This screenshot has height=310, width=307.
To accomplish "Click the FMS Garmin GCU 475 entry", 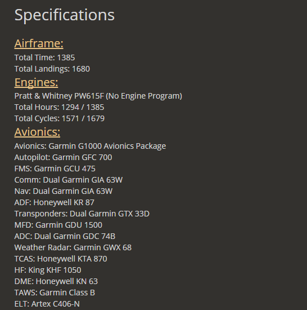I will pos(55,169).
